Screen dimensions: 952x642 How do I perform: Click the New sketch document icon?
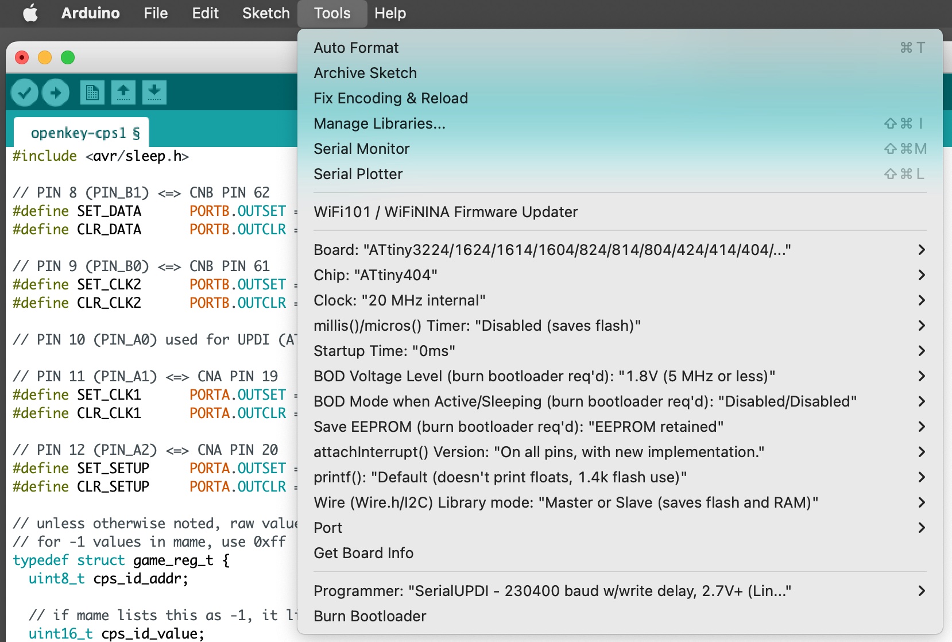tap(92, 92)
